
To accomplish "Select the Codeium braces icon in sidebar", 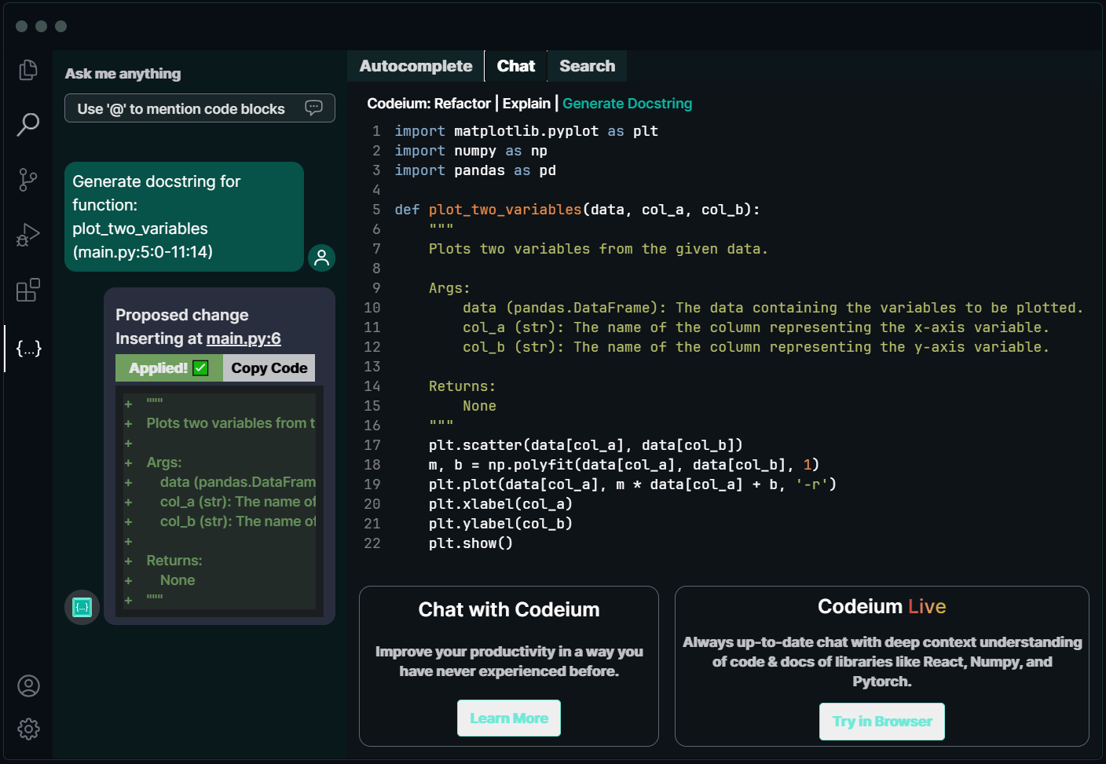I will (28, 349).
